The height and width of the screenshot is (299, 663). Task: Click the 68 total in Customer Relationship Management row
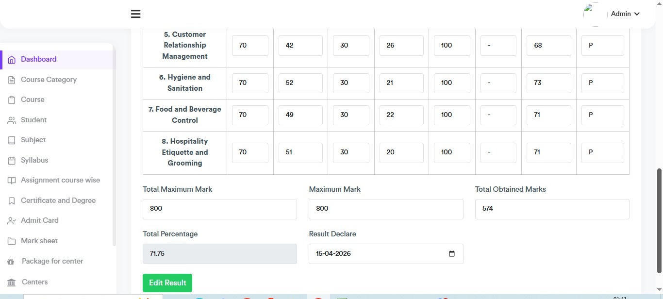[549, 46]
